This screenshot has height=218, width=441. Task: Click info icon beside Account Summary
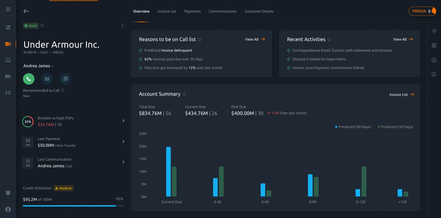click(184, 94)
